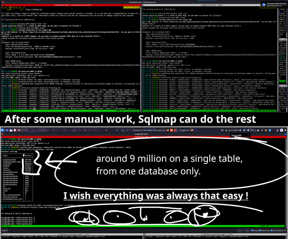The image size is (288, 239).
Task: Click the show desktop window icon in the tray
Action: pyautogui.click(x=222, y=130)
